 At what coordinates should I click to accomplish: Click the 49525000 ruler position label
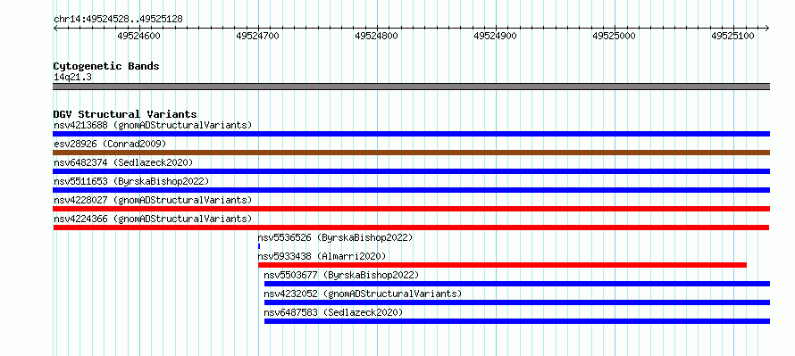pyautogui.click(x=614, y=36)
